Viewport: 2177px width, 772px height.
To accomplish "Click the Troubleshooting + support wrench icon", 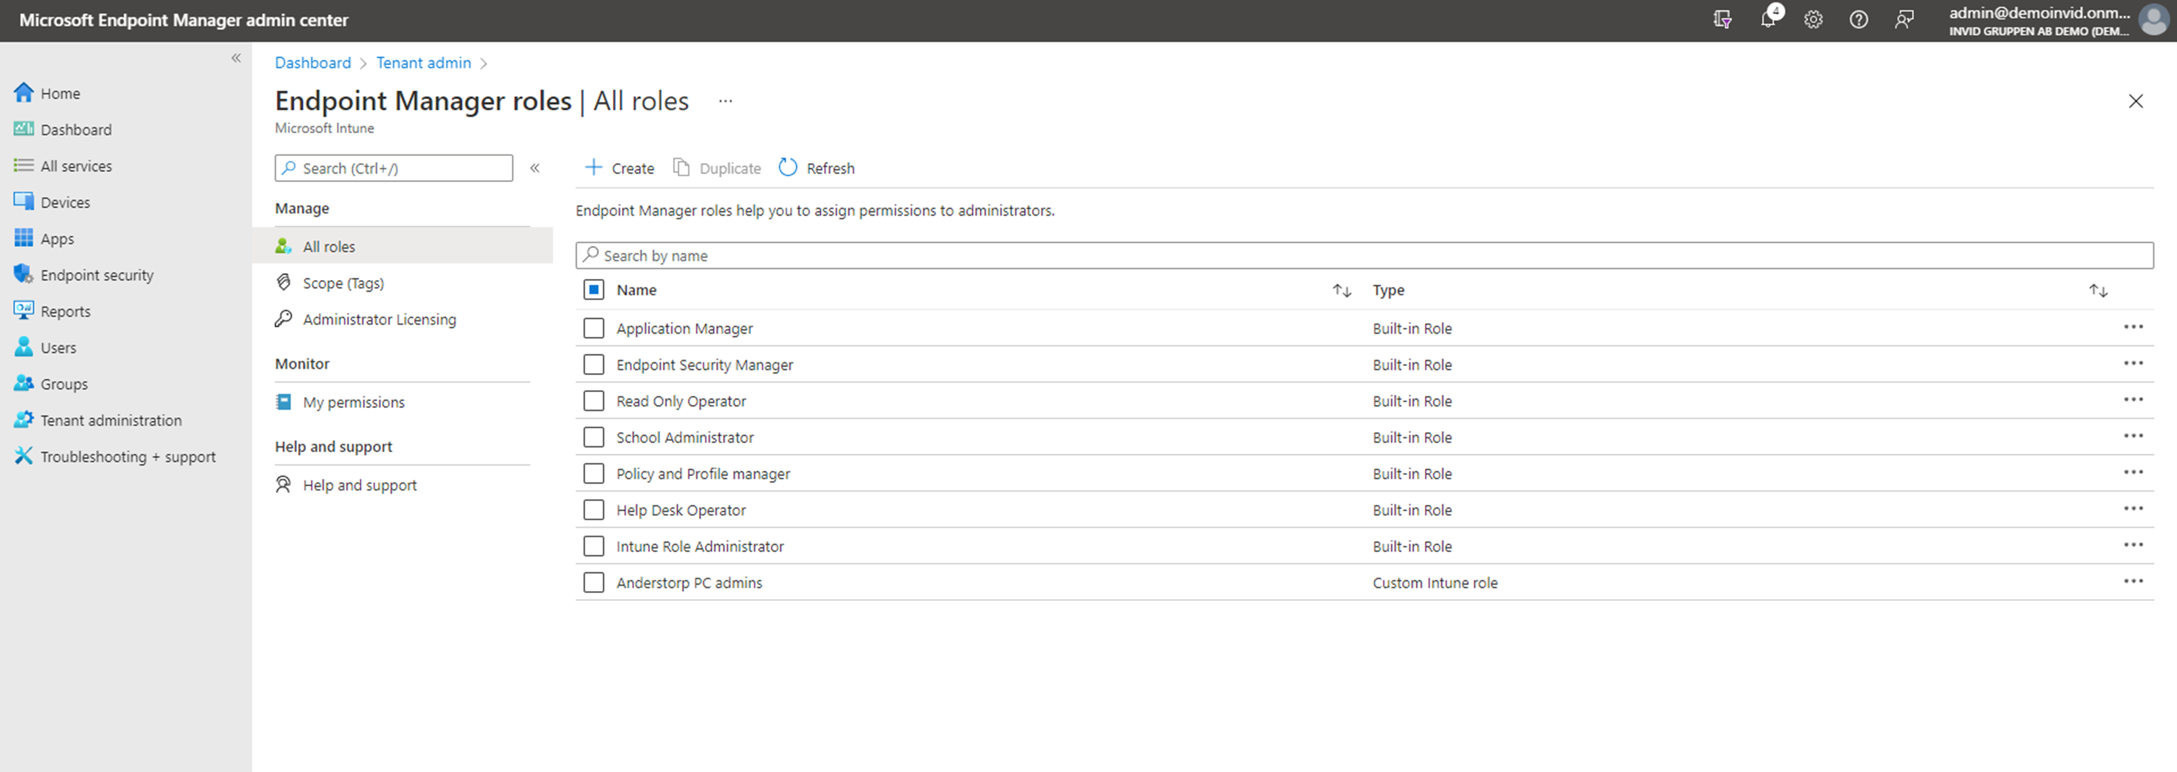I will [x=24, y=456].
